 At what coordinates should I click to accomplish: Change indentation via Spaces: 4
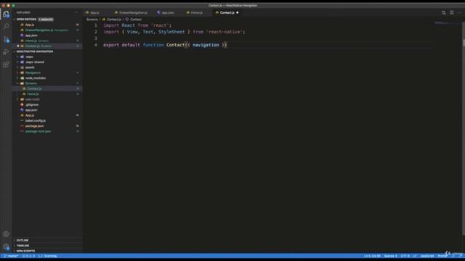click(390, 256)
